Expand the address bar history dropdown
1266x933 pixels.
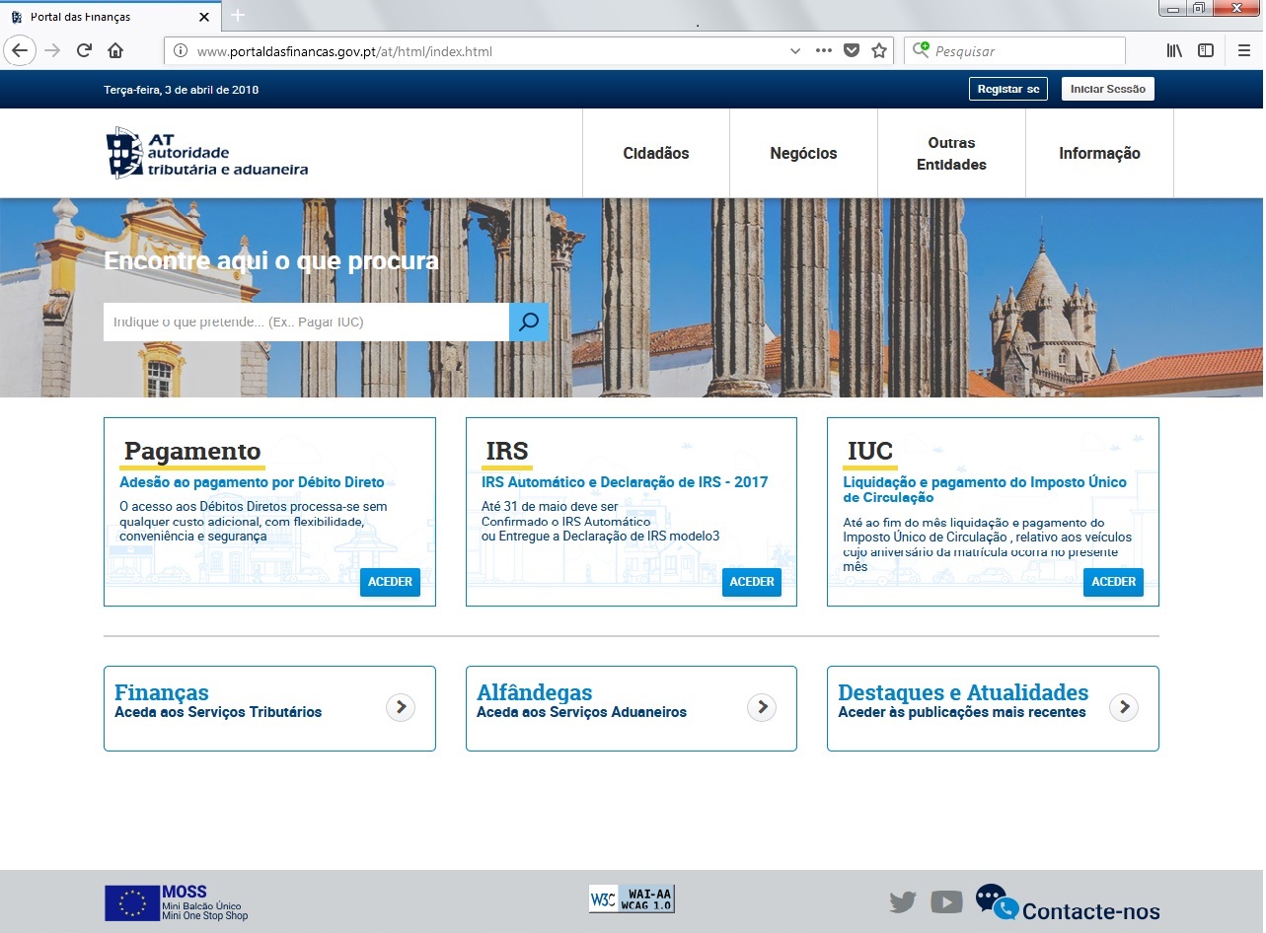click(x=795, y=51)
